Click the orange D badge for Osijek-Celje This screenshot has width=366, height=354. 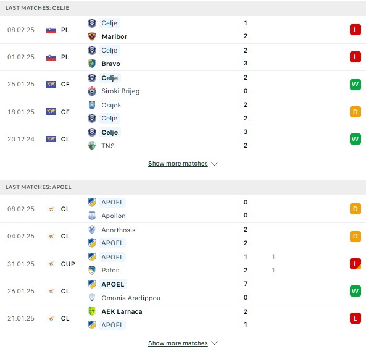[356, 112]
